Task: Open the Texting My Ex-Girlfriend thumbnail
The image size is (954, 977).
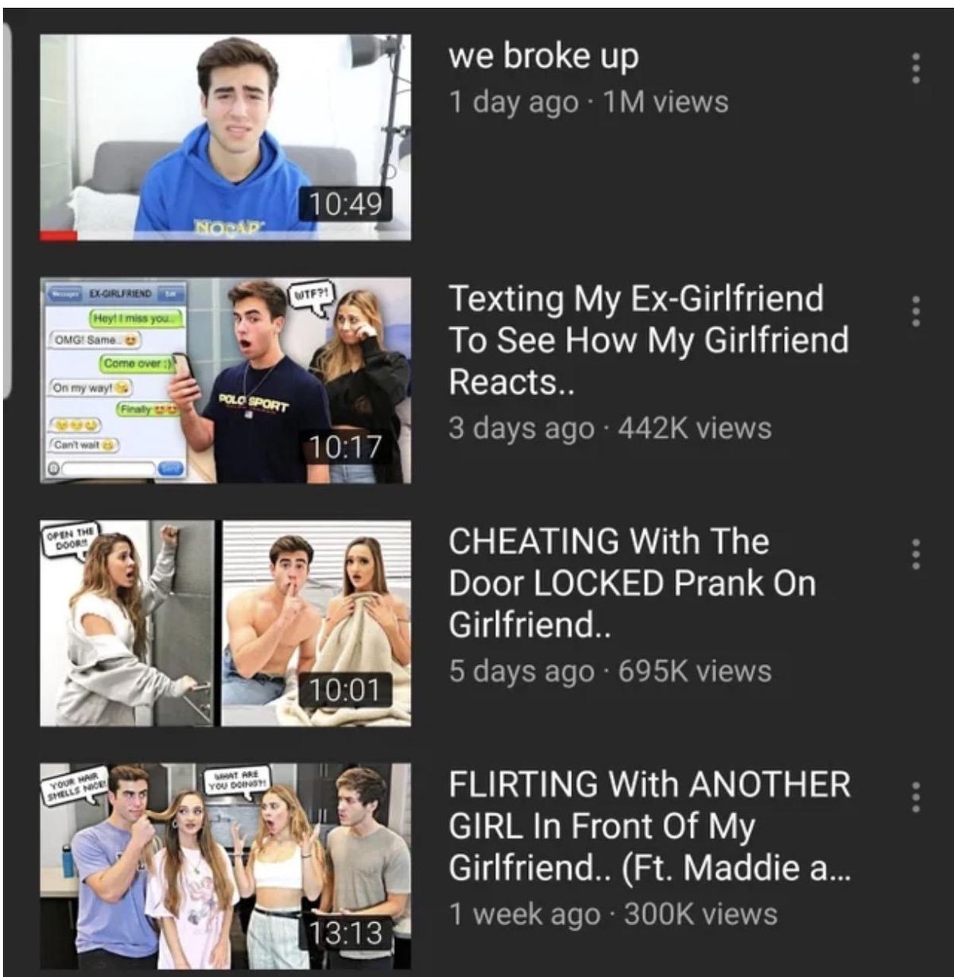Action: pyautogui.click(x=226, y=380)
